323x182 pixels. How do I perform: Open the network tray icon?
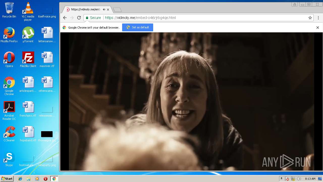pyautogui.click(x=293, y=179)
